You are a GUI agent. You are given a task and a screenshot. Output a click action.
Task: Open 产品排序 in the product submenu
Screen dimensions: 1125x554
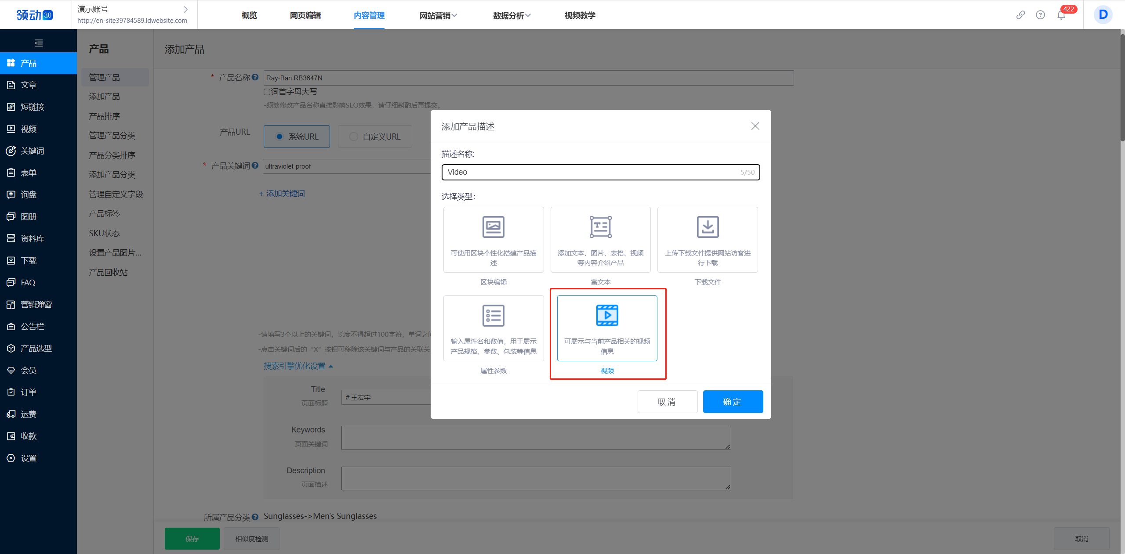104,116
